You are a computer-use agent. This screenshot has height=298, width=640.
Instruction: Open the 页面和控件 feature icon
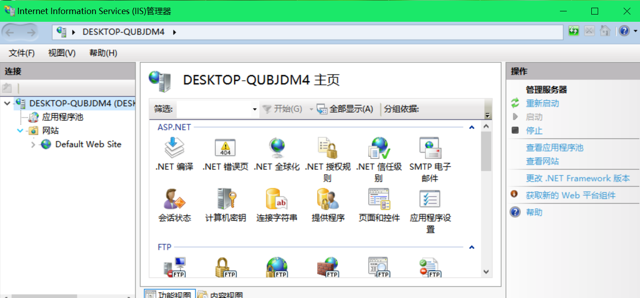379,199
